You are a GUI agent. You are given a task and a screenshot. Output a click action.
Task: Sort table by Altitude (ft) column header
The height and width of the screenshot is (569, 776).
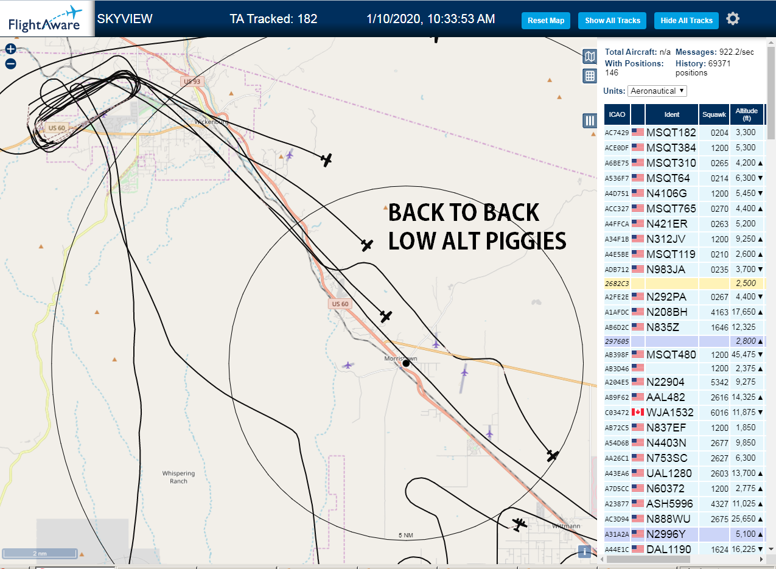click(x=747, y=114)
